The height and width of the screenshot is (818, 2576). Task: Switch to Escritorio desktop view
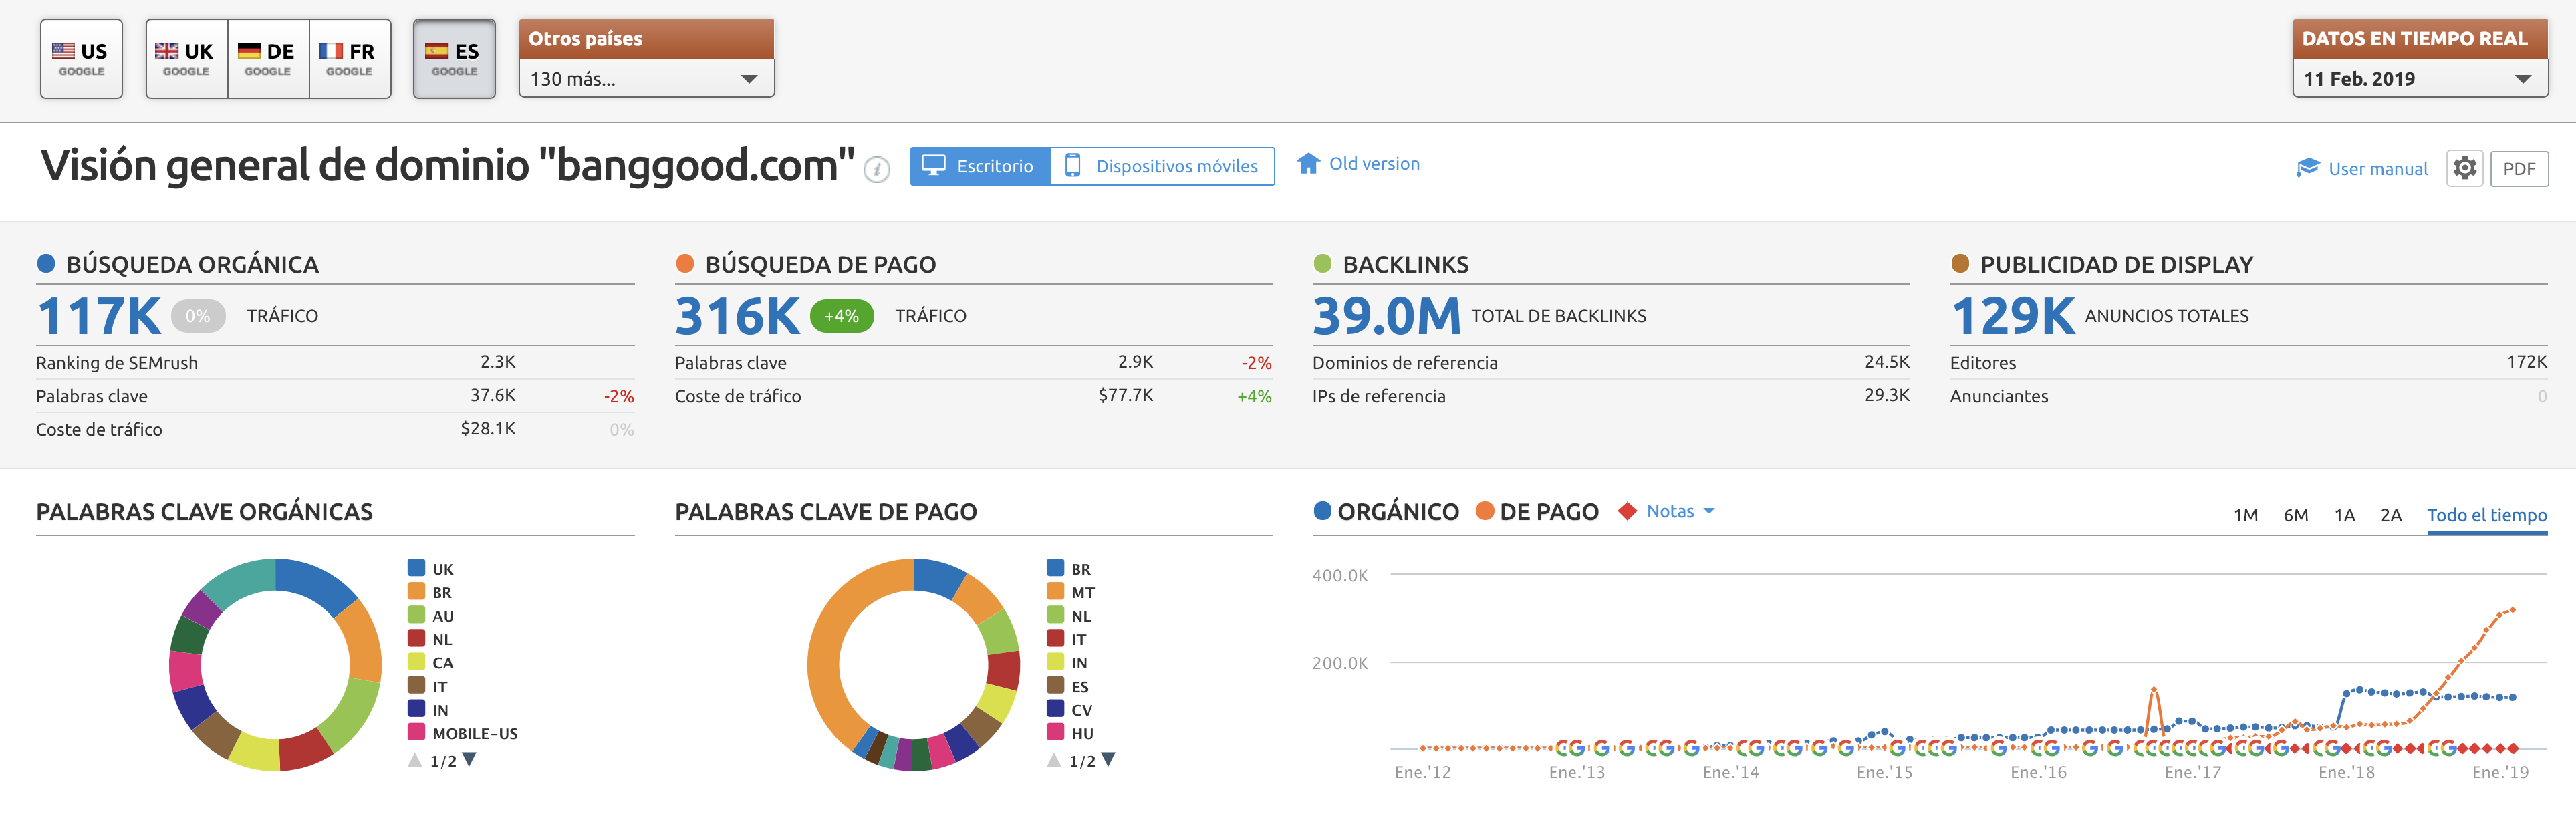[979, 166]
